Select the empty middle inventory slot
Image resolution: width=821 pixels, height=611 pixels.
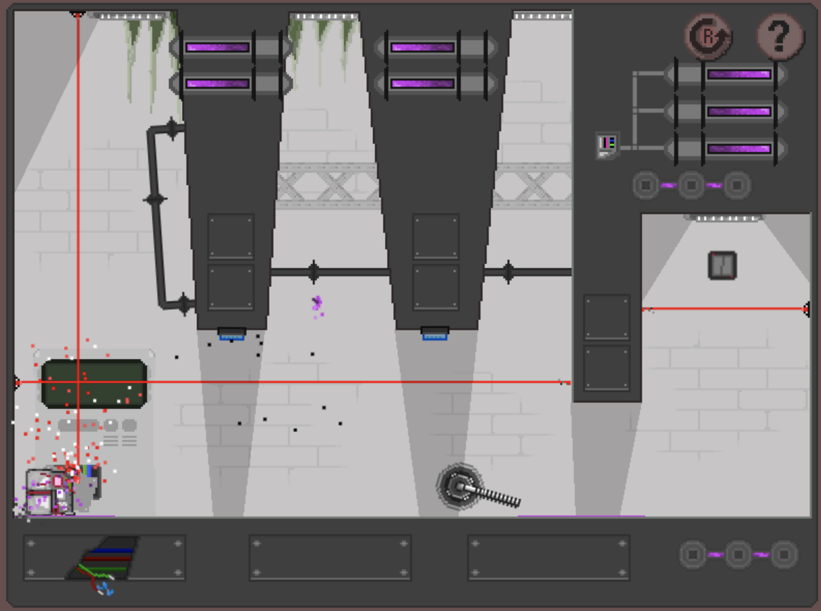pyautogui.click(x=330, y=558)
